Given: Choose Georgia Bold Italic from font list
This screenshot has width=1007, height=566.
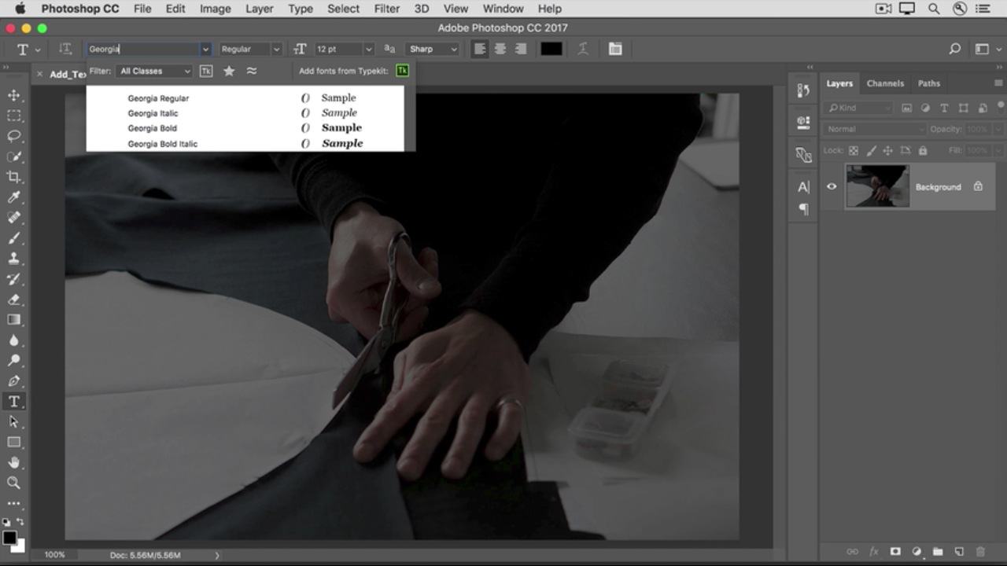Looking at the screenshot, I should (163, 144).
